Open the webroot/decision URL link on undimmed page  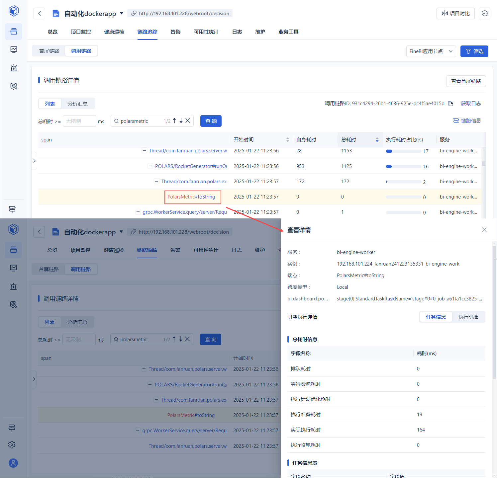pyautogui.click(x=180, y=13)
